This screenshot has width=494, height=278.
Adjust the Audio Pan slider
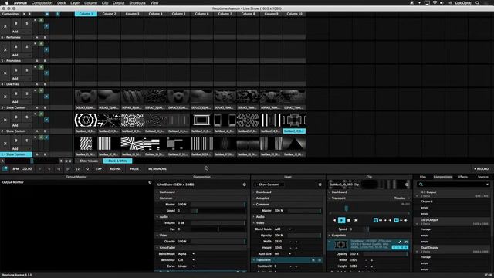click(218, 229)
